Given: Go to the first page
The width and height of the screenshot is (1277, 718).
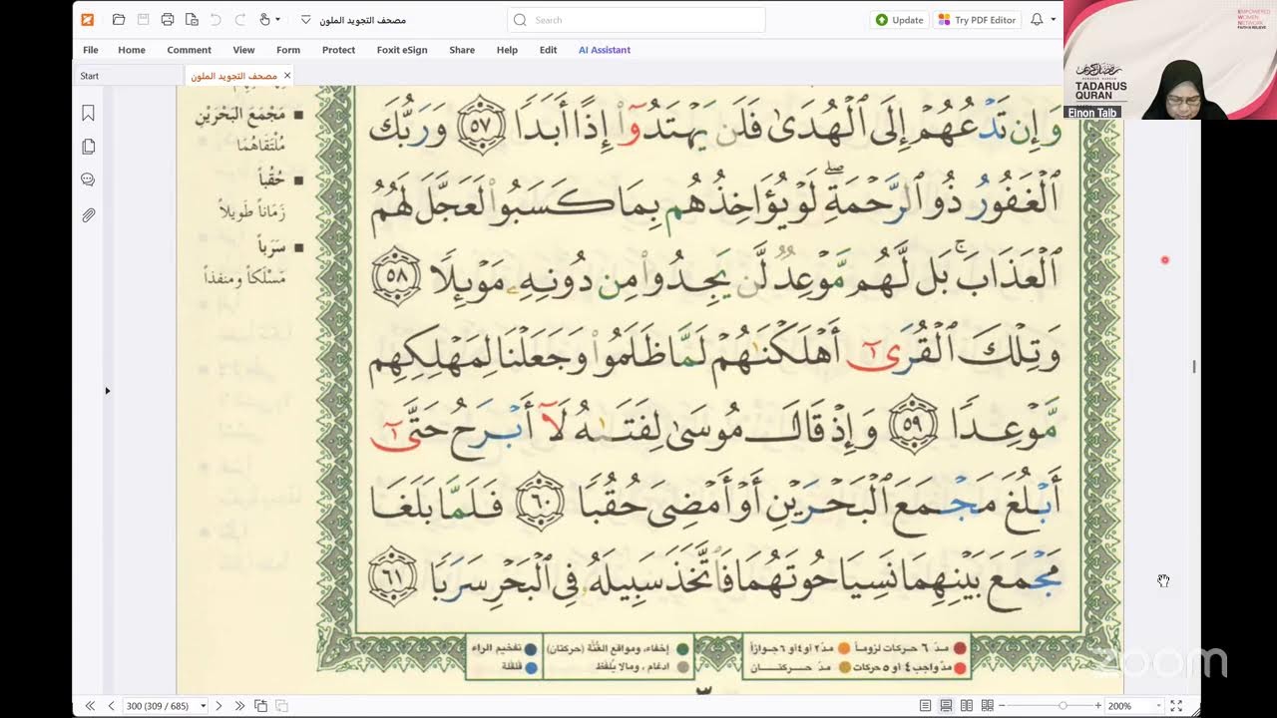Looking at the screenshot, I should (x=90, y=706).
